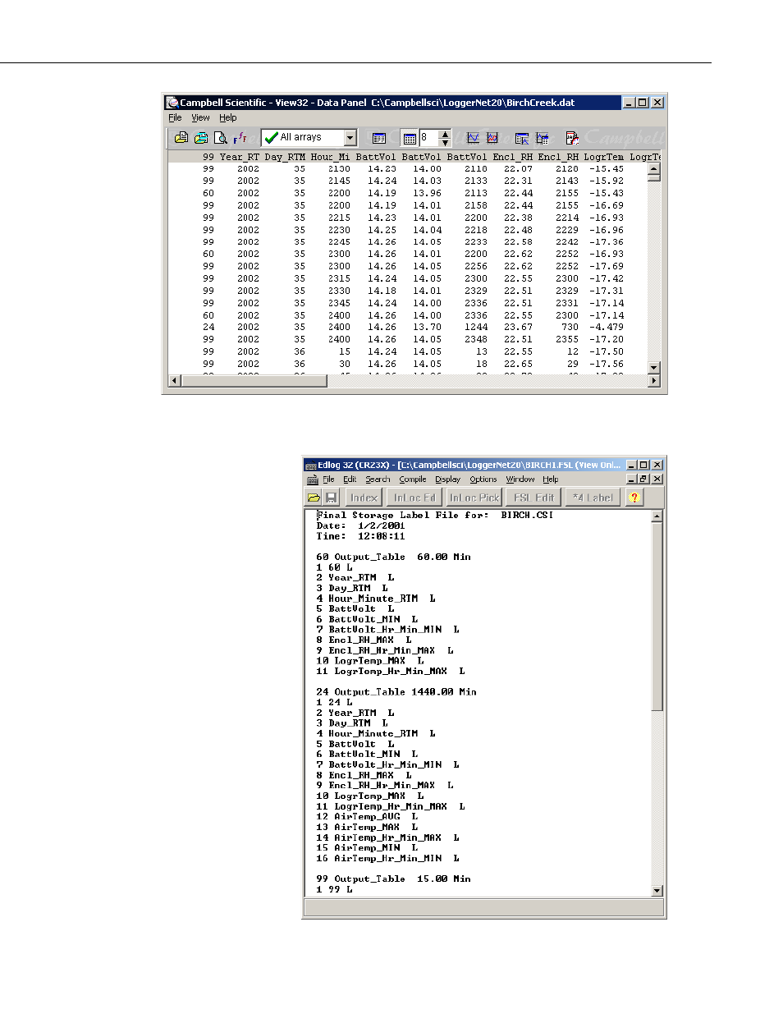Screen dimensions: 783x1014
Task: Open the File menu in View32
Action: 175,118
